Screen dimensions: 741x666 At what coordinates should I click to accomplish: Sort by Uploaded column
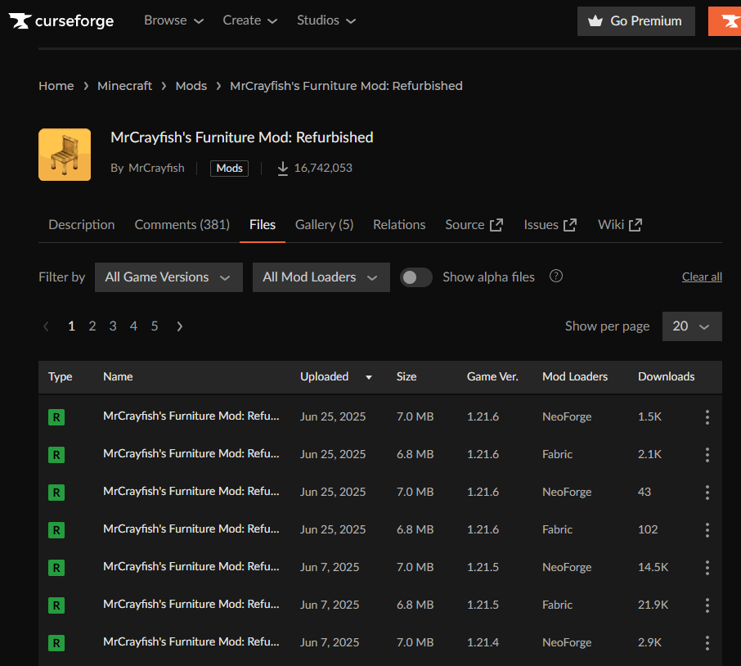[x=336, y=376]
